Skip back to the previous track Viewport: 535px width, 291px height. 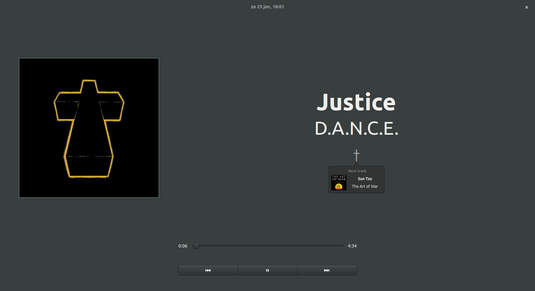point(208,270)
